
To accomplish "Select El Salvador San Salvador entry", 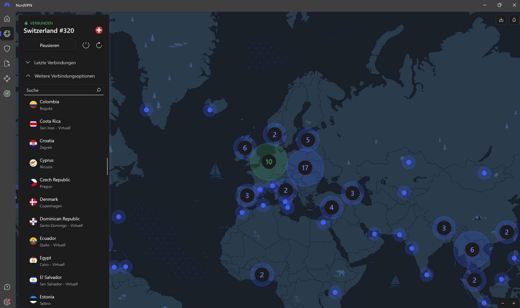I will click(x=64, y=281).
